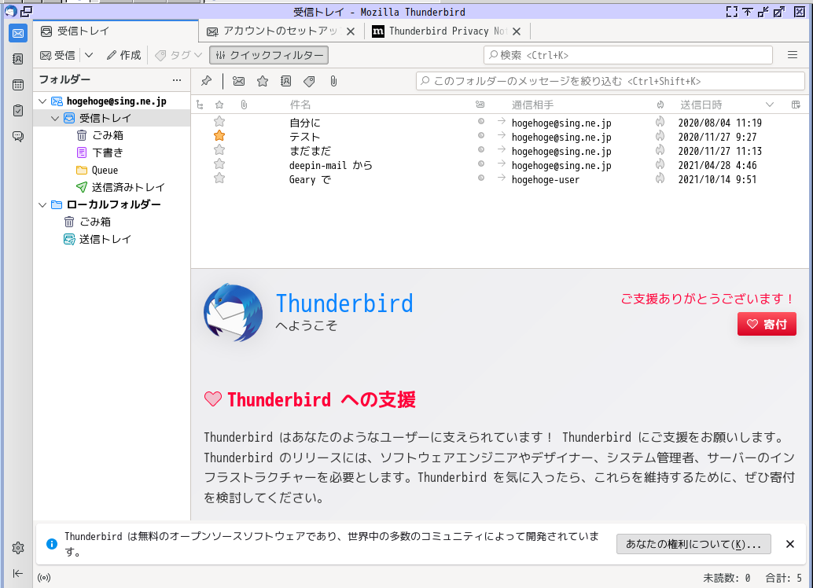The image size is (813, 588).
Task: Toggle the クイックフィルター bar button
Action: 269,55
